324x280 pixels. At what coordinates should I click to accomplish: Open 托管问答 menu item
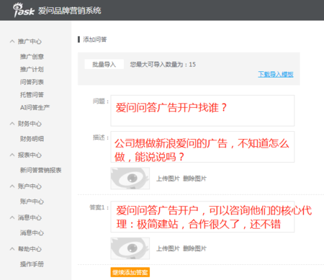(32, 95)
